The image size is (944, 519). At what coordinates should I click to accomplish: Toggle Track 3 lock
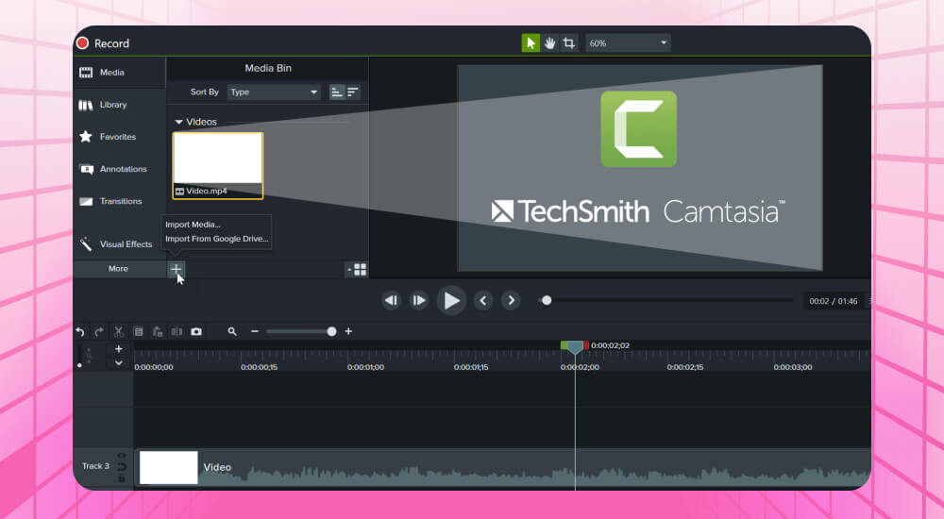coord(122,478)
